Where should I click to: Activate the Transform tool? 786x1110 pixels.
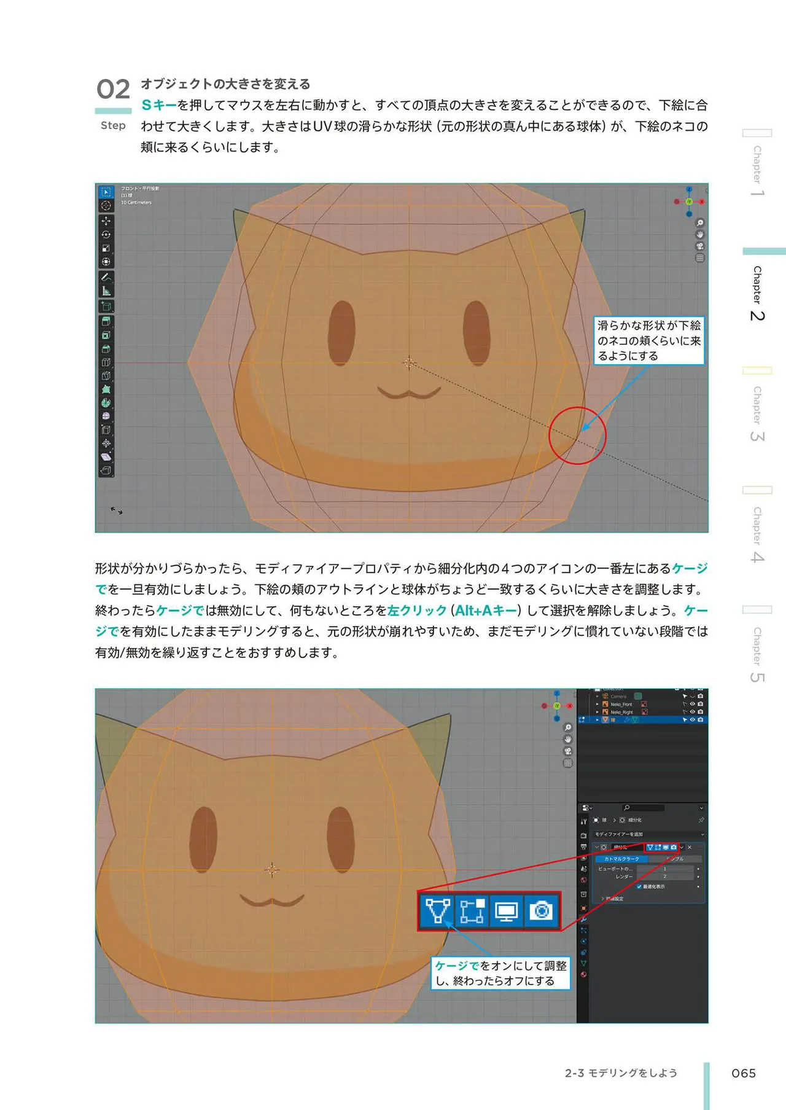pyautogui.click(x=106, y=262)
